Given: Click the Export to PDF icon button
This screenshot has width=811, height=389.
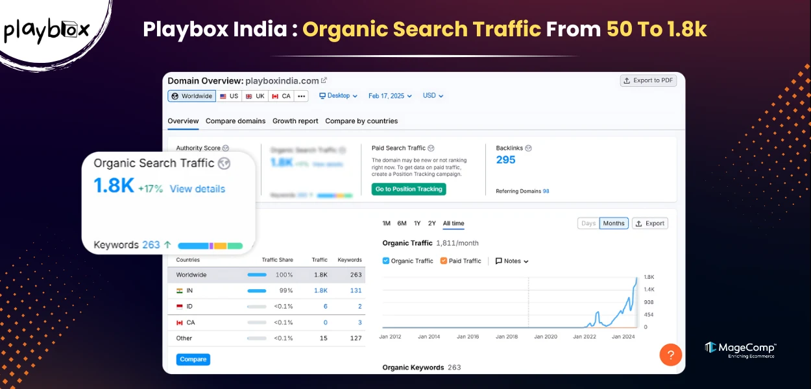Looking at the screenshot, I should (x=627, y=80).
